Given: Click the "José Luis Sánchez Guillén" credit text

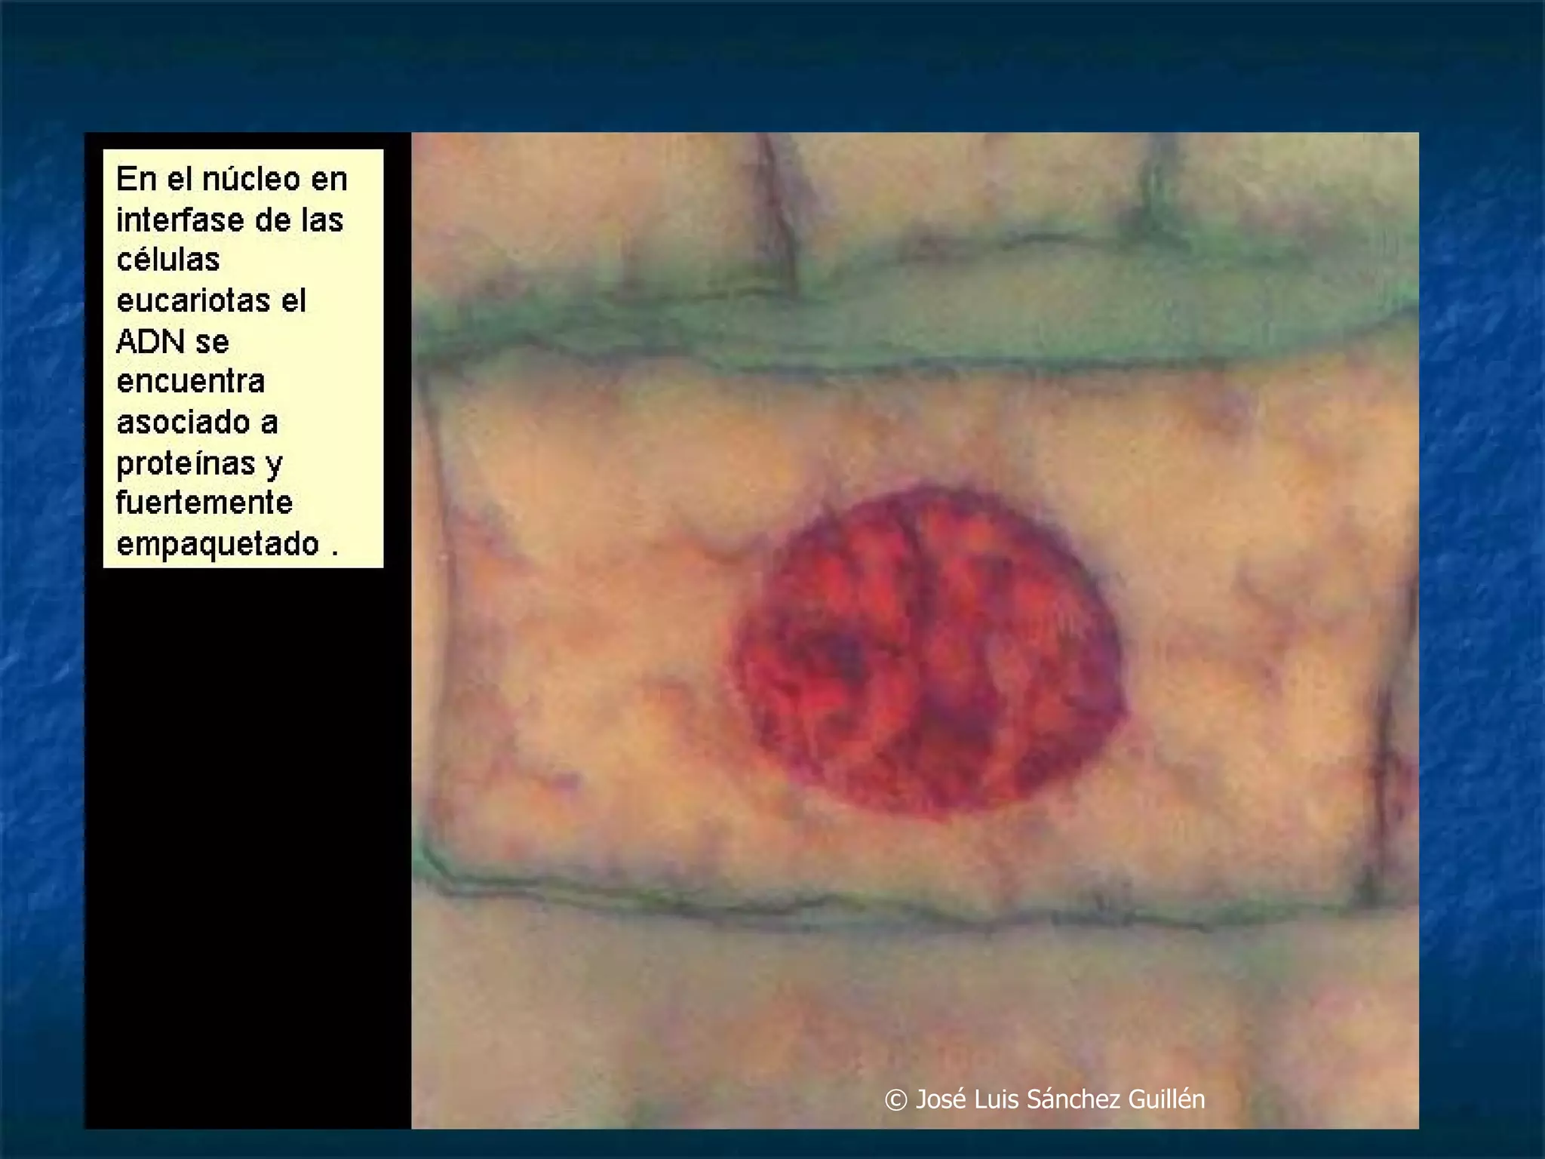Looking at the screenshot, I should (1059, 1099).
